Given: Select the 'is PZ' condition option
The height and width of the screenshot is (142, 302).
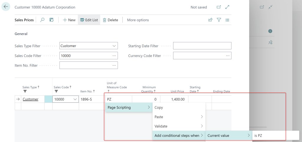Looking at the screenshot, I should [258, 136].
